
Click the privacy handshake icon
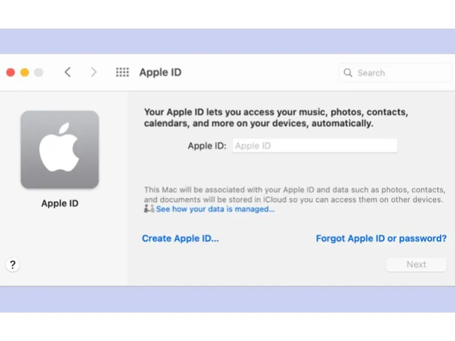point(149,209)
